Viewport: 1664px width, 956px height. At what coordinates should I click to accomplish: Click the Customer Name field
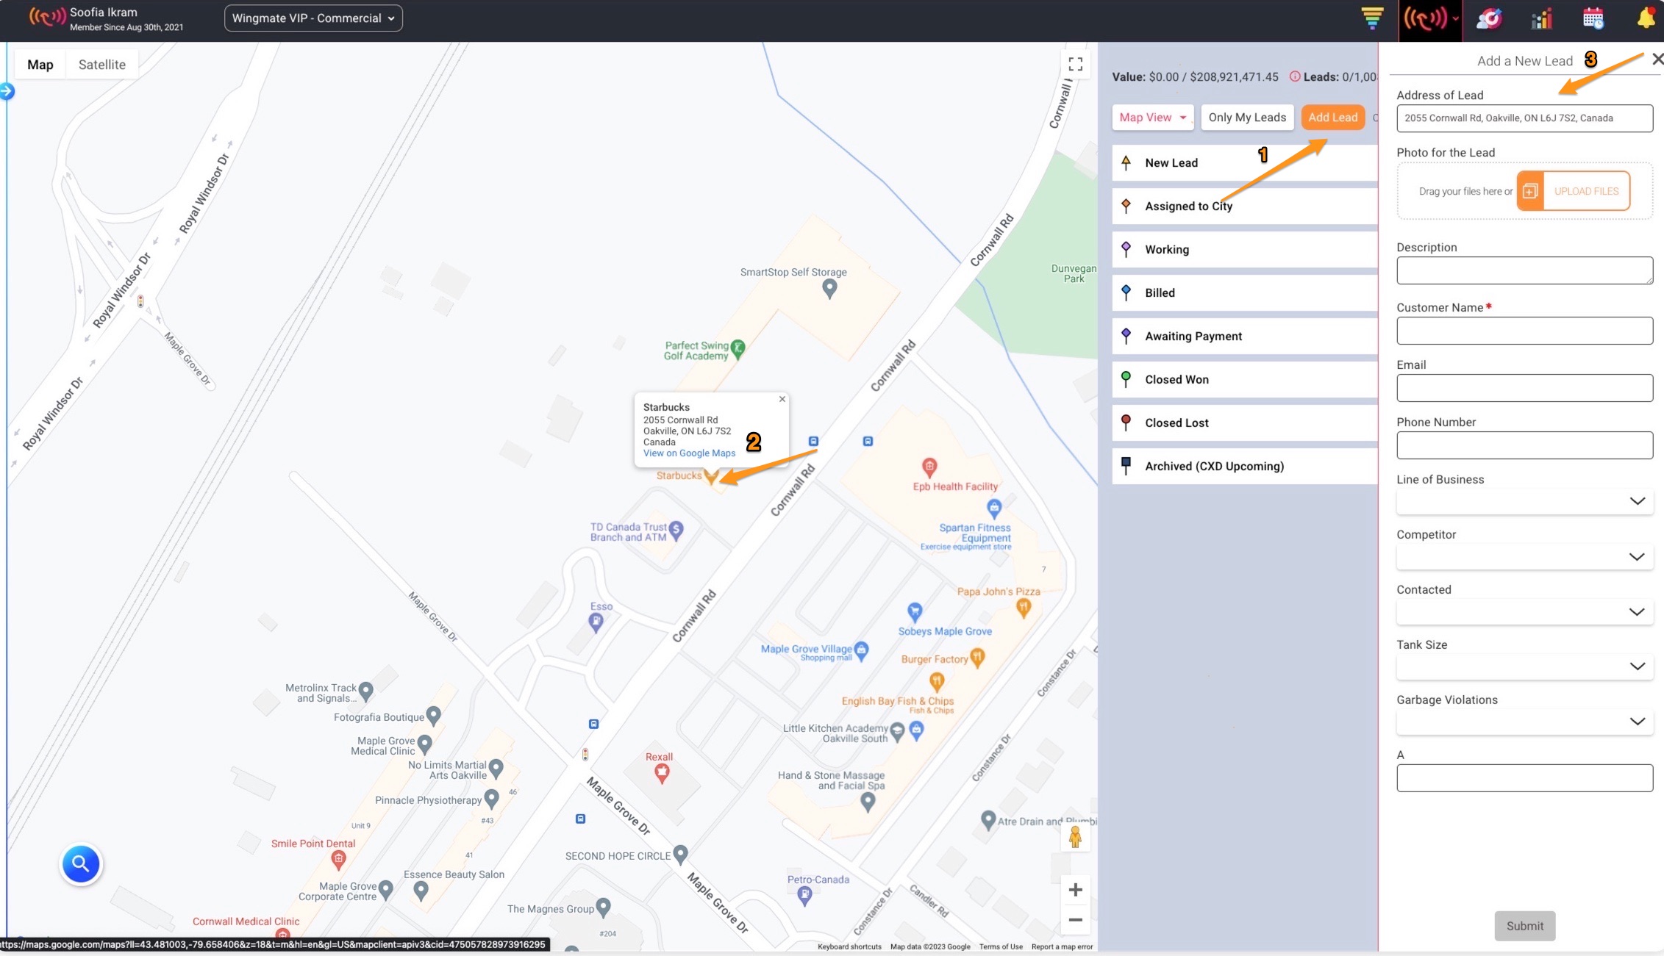(1524, 331)
